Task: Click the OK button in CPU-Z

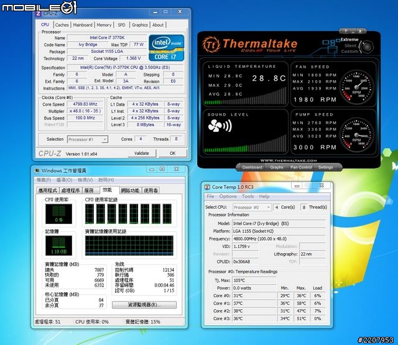Action: click(173, 153)
